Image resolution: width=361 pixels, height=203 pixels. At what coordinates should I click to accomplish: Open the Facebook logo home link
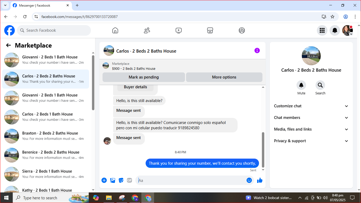(10, 30)
